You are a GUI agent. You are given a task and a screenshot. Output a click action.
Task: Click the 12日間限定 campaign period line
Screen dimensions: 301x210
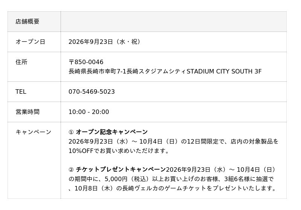tap(173, 141)
